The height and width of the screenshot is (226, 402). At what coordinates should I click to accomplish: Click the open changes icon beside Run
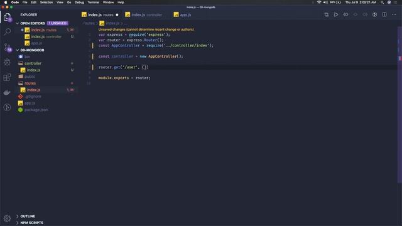pos(345,15)
